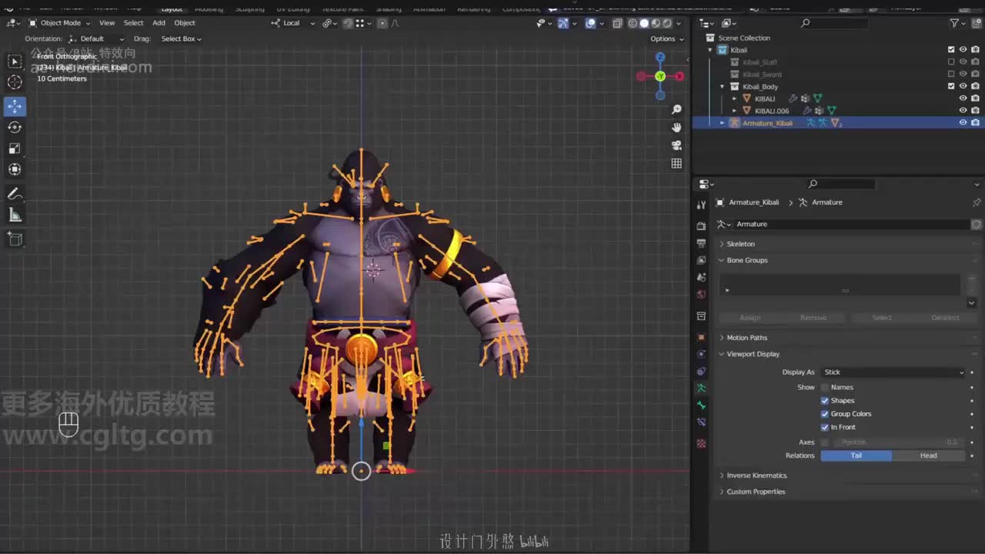Uncheck the Shapes checkbox

tap(825, 400)
